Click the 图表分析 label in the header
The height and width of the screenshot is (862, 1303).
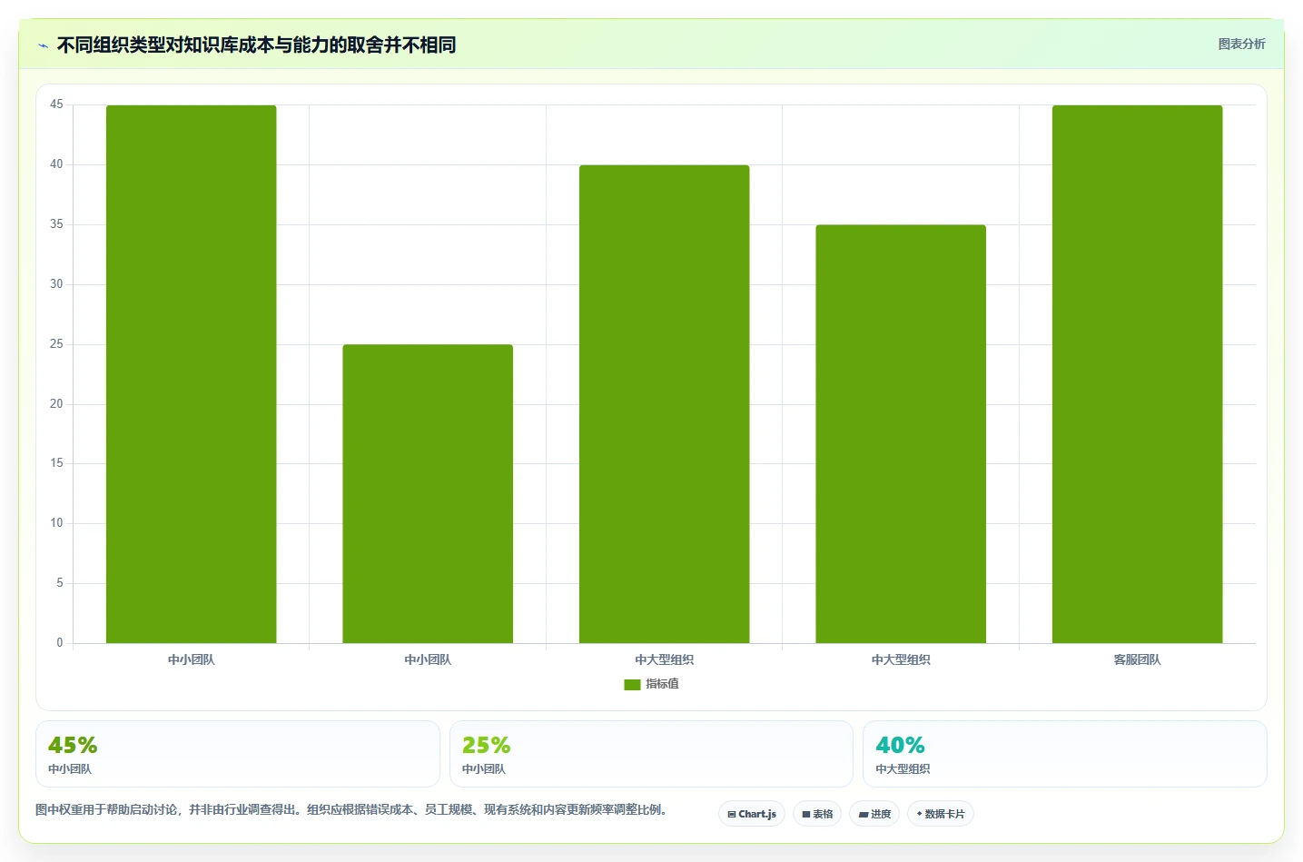1241,44
